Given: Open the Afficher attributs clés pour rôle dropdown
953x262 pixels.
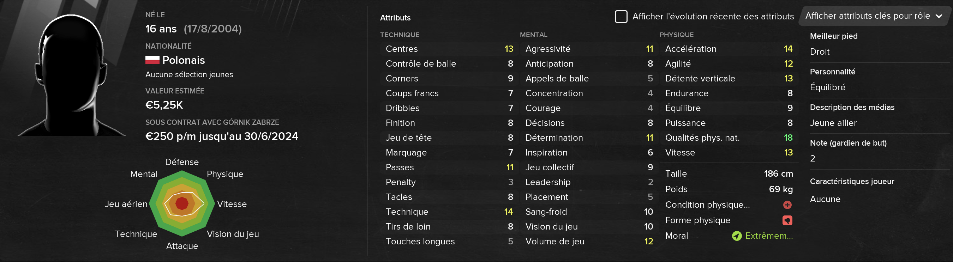Looking at the screenshot, I should pos(873,16).
